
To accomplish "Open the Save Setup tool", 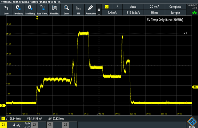I will (18, 10).
